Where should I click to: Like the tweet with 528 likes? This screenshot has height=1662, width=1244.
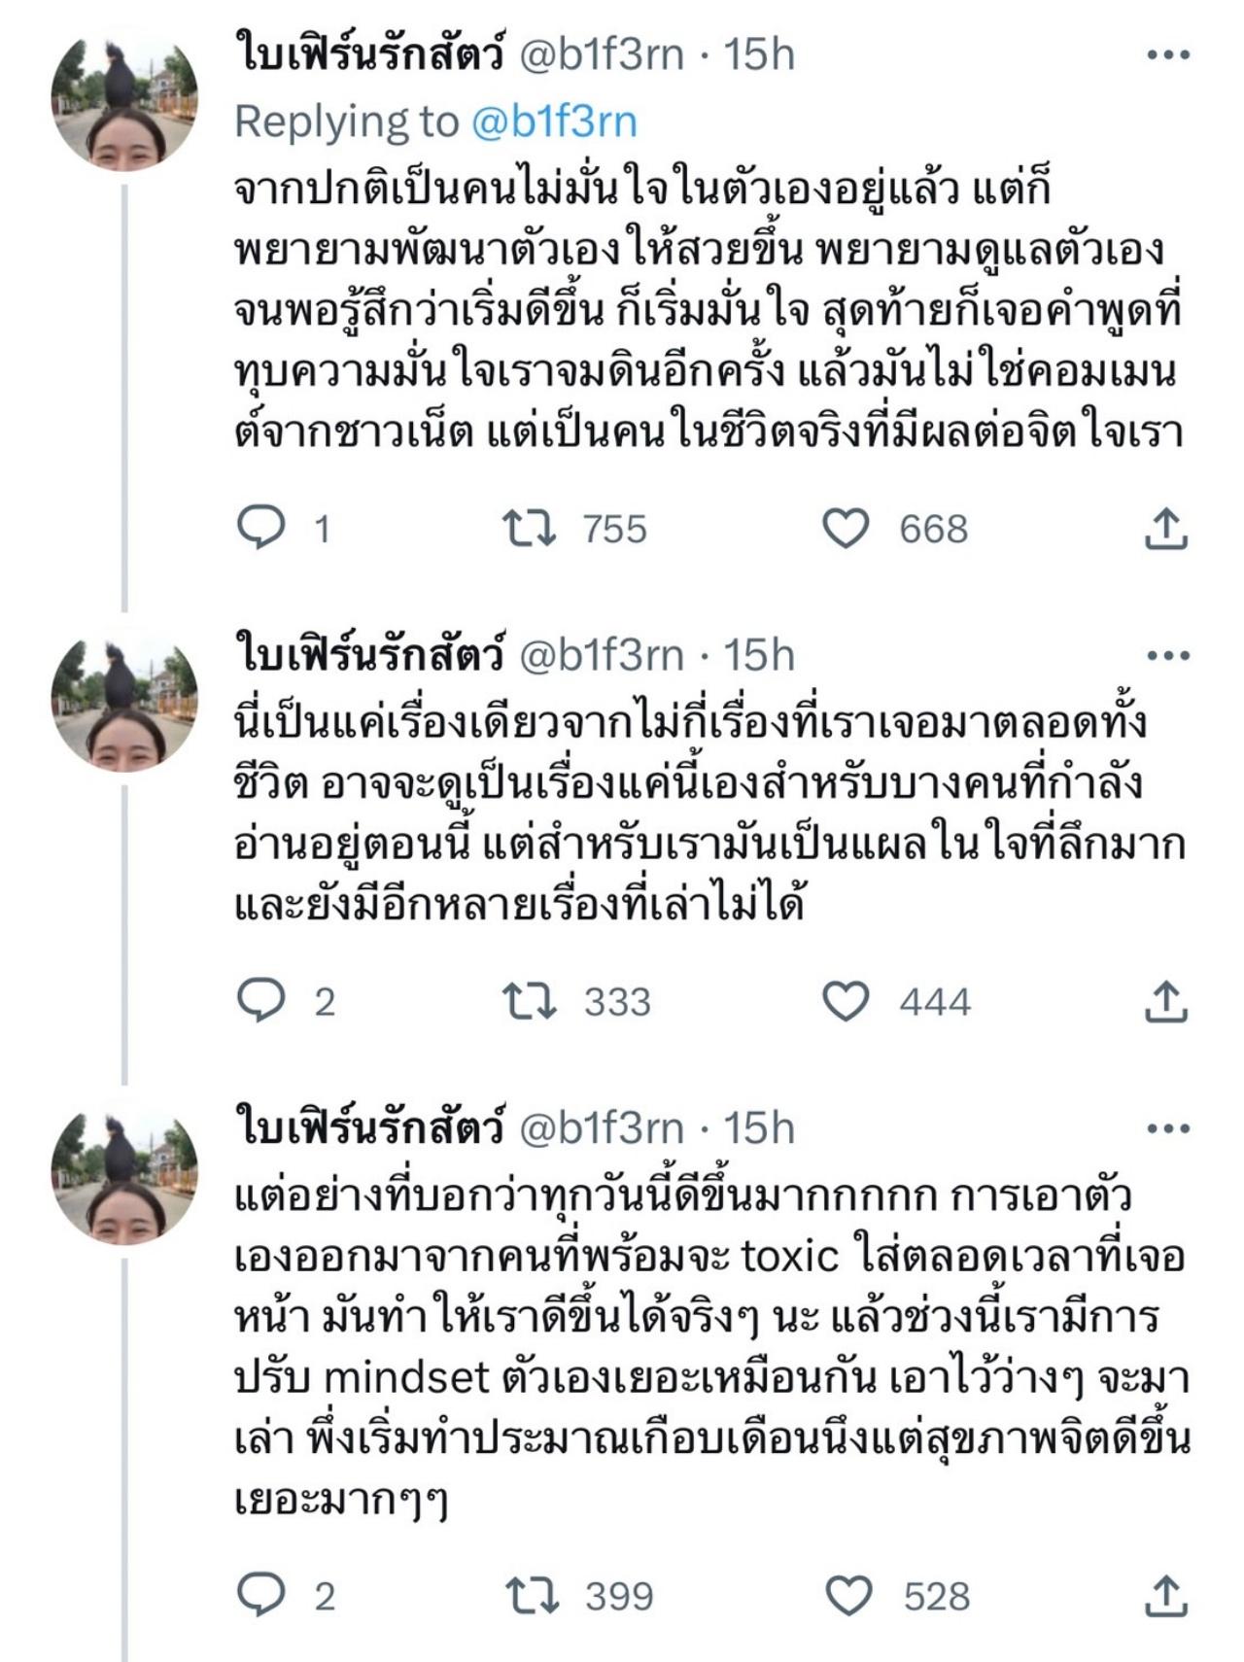tap(848, 1595)
